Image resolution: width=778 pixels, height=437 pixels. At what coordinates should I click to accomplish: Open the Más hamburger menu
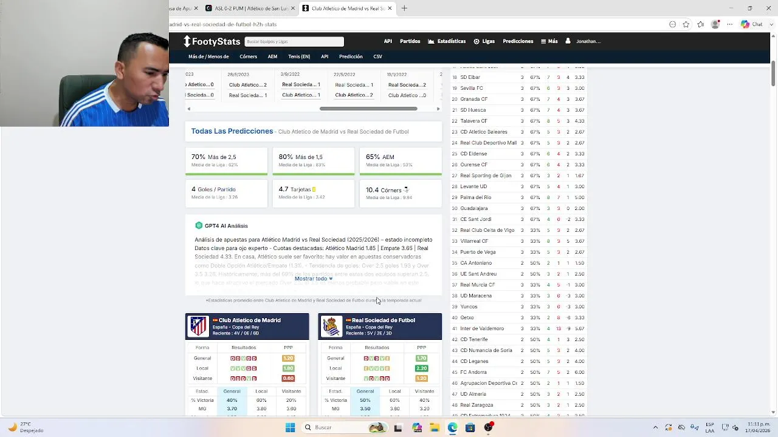[x=549, y=41]
